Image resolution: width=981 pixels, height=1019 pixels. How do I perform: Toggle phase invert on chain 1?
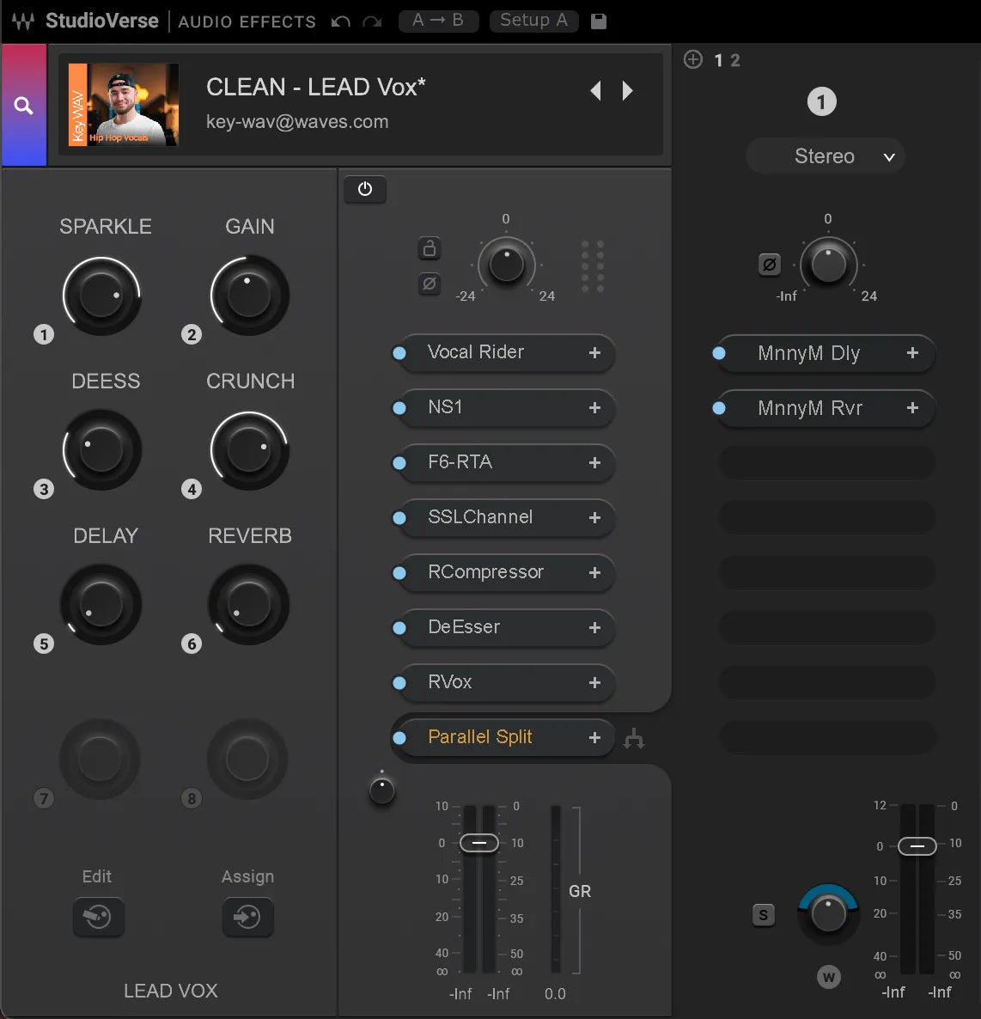coord(770,265)
